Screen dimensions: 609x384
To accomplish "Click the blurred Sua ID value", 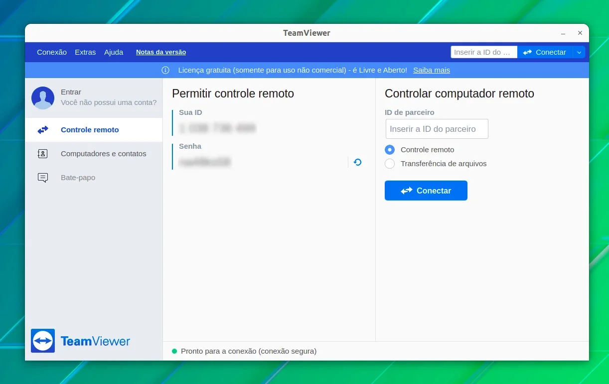I will coord(217,128).
